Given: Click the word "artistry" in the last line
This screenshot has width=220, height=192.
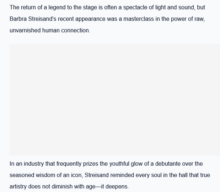Looking at the screenshot, I should tap(18, 187).
